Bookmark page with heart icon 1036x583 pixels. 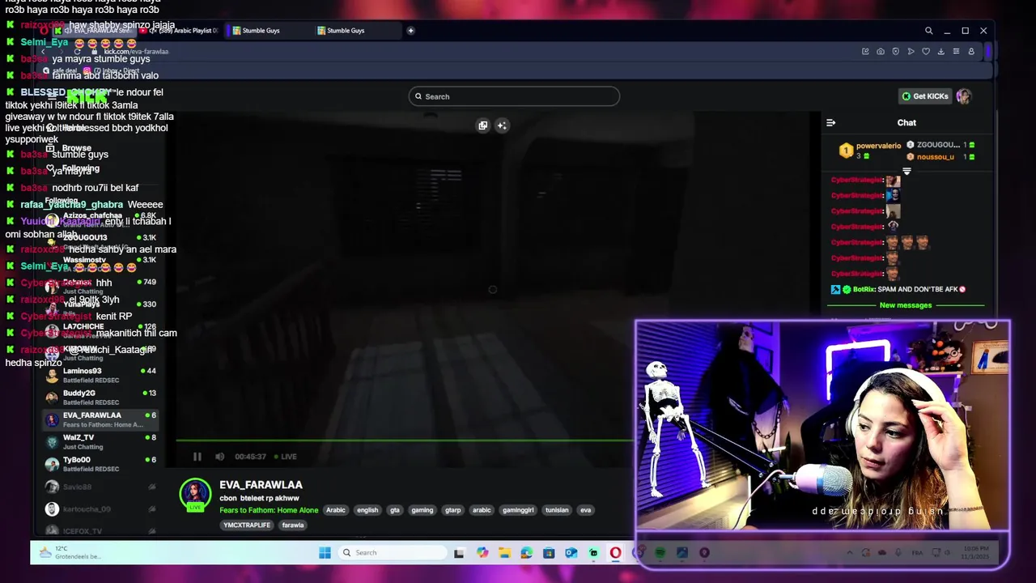click(926, 51)
